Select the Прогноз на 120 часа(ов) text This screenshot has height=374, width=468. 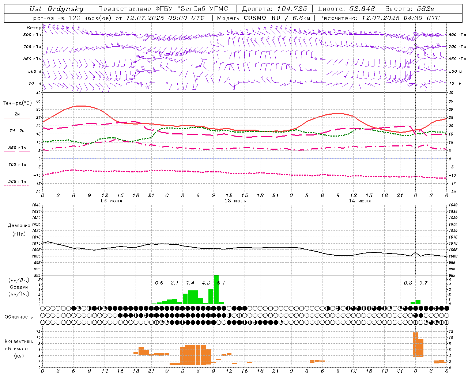click(x=70, y=18)
